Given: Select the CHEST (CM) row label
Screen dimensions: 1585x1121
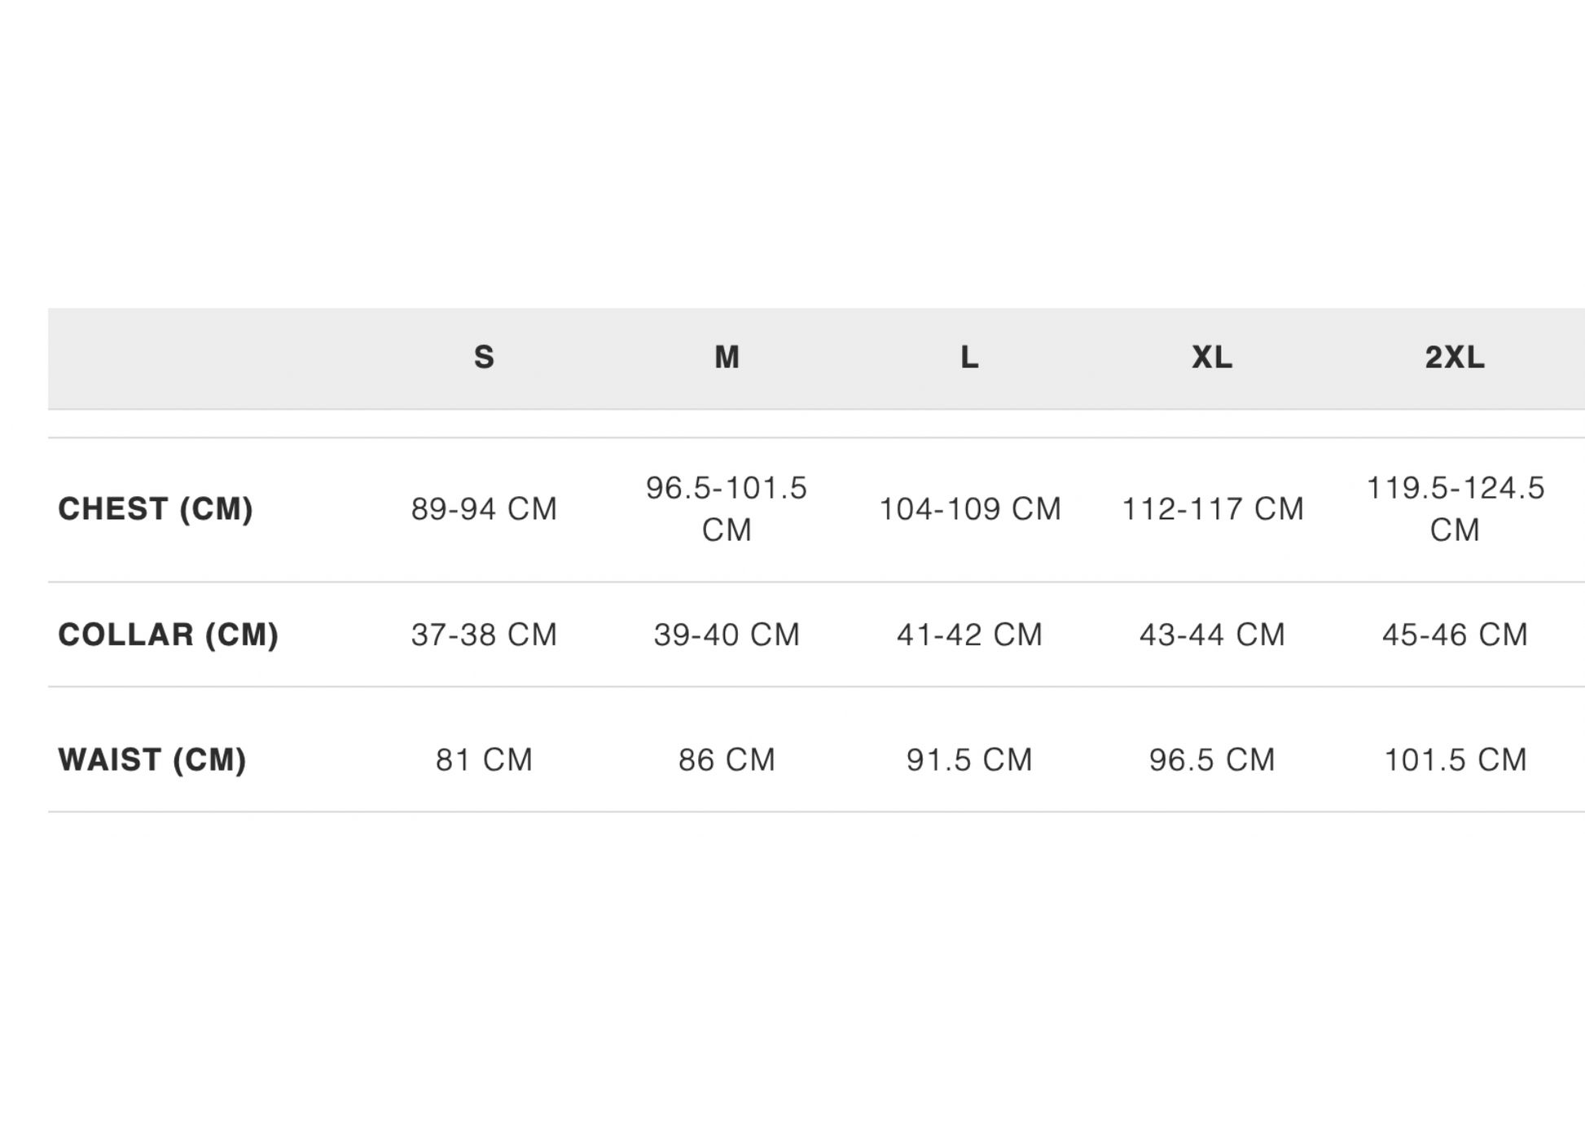Looking at the screenshot, I should click(x=156, y=509).
